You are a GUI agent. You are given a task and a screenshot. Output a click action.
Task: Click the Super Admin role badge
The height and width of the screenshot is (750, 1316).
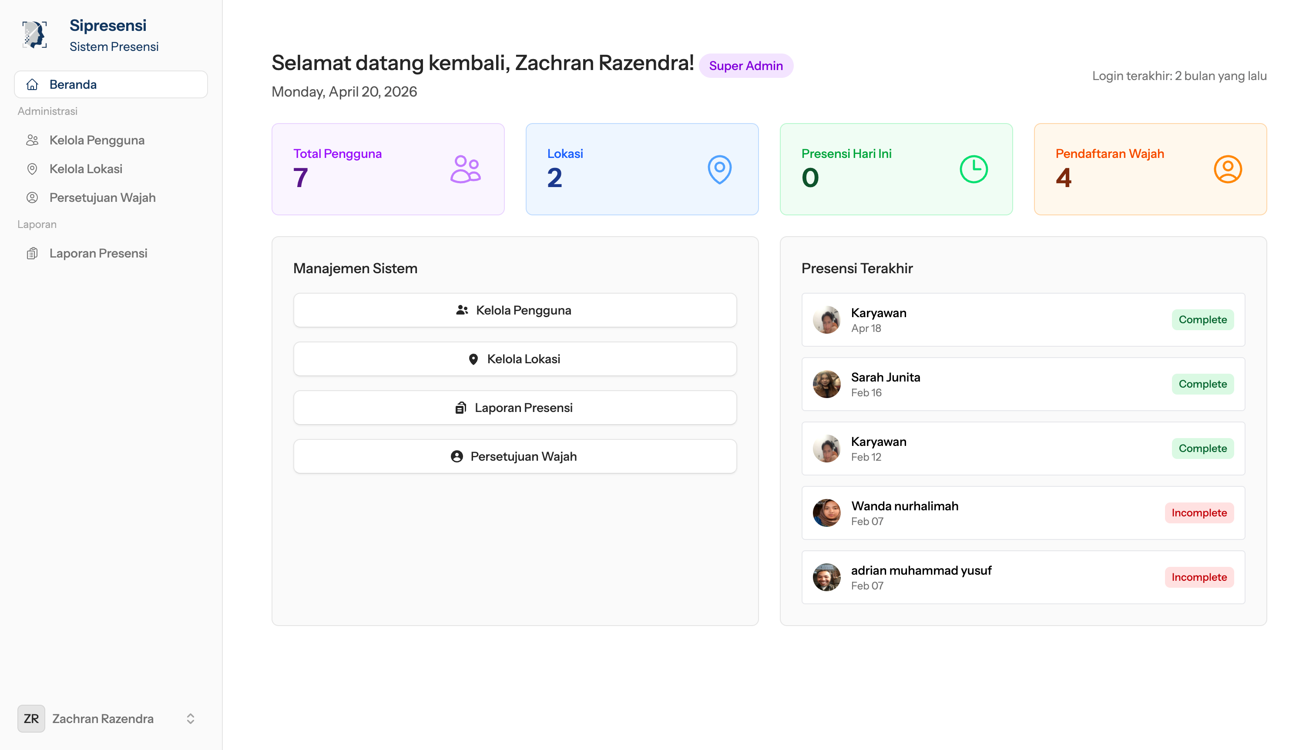click(745, 66)
